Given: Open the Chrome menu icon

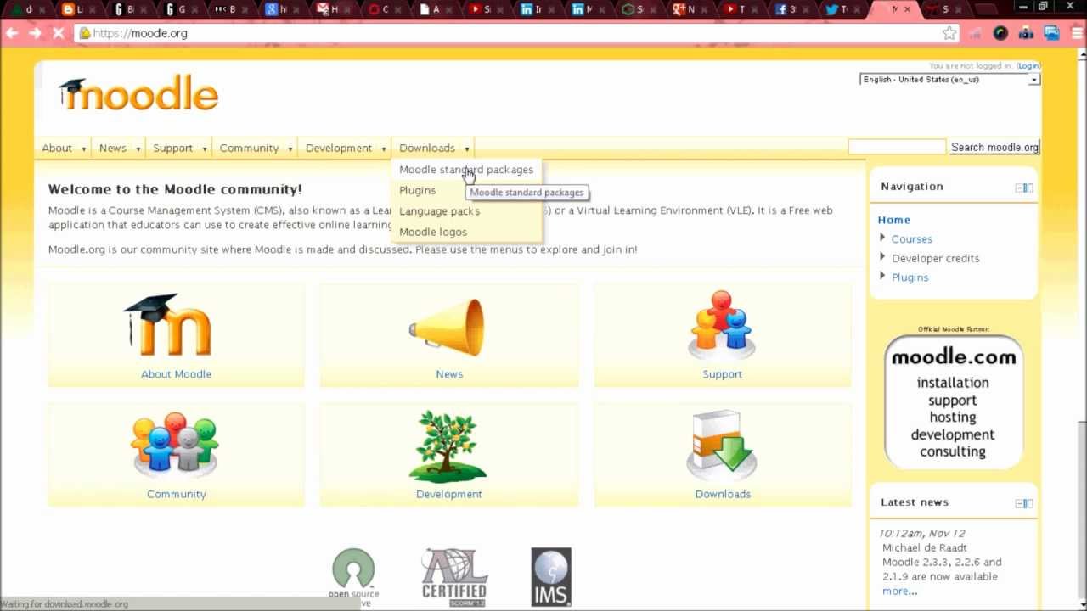Looking at the screenshot, I should tap(1075, 33).
